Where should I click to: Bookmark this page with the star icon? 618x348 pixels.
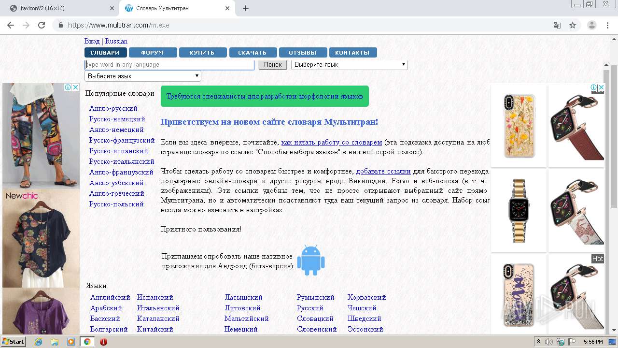point(573,25)
